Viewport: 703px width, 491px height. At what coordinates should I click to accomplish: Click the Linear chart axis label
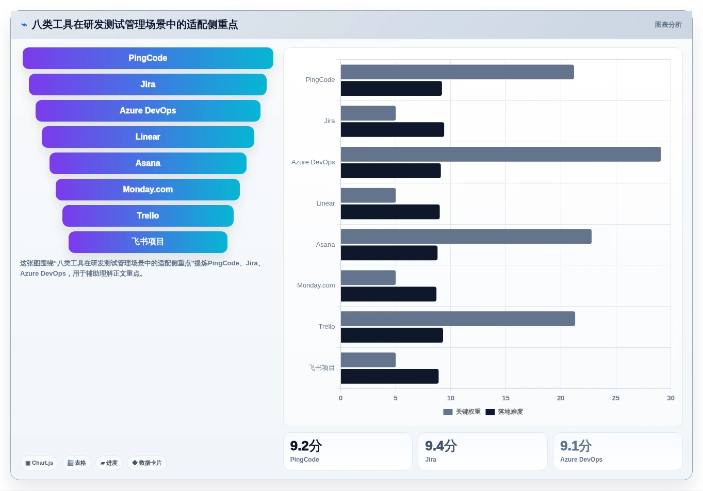tap(325, 204)
